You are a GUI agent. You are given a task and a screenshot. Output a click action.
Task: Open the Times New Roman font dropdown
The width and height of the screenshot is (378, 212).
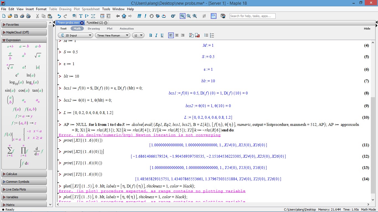tap(112, 35)
